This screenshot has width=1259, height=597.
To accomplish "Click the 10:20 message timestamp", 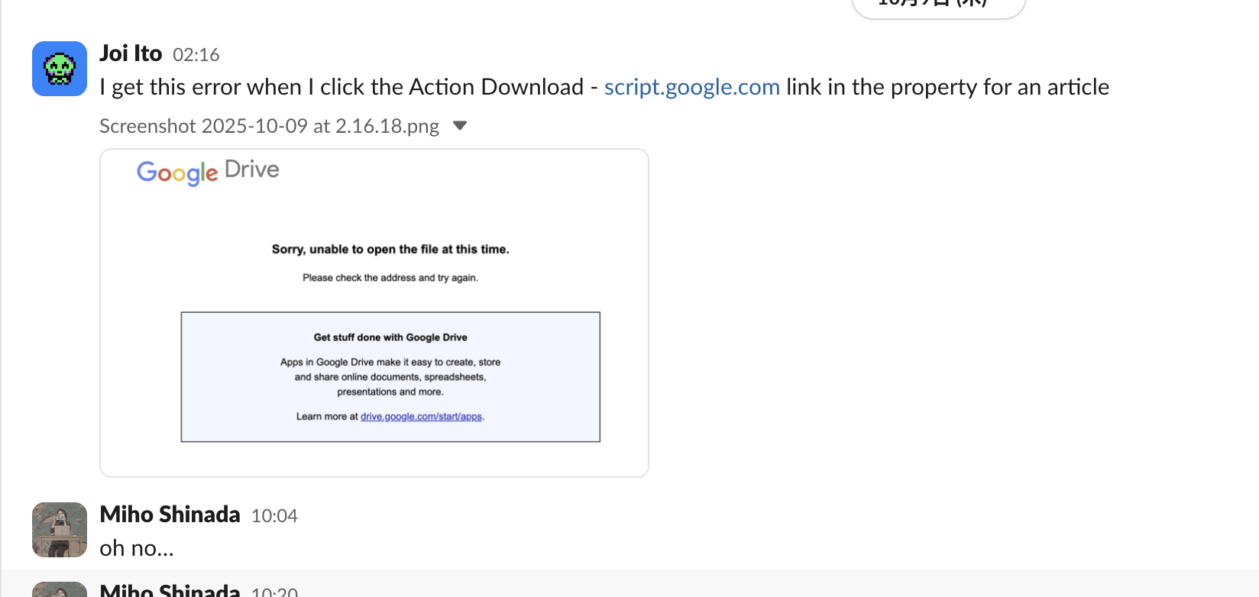I will pyautogui.click(x=274, y=592).
